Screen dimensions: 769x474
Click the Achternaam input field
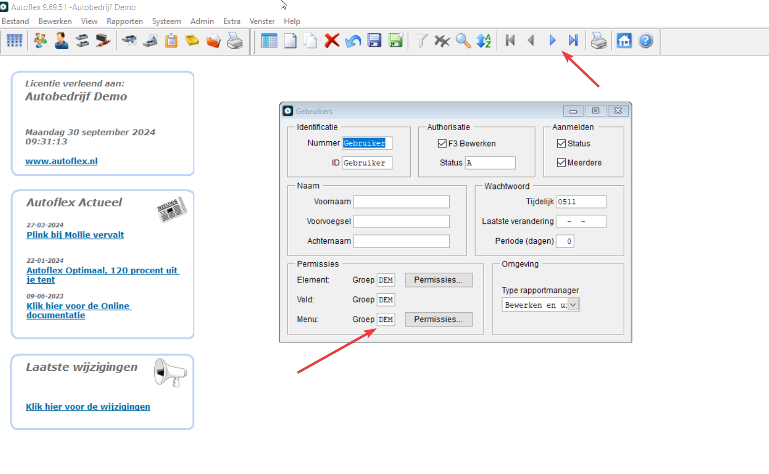[401, 241]
